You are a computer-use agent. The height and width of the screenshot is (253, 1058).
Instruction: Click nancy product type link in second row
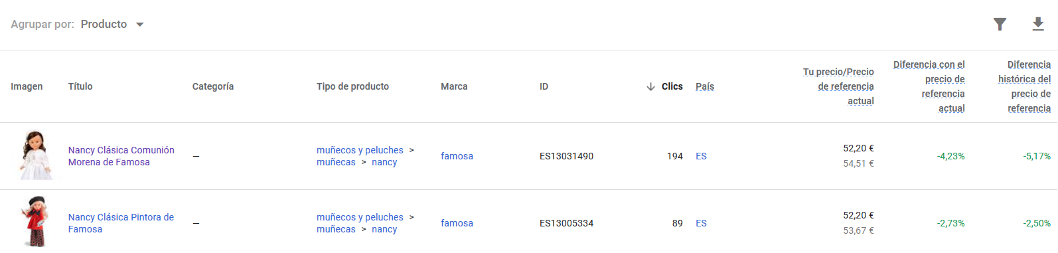(x=384, y=229)
